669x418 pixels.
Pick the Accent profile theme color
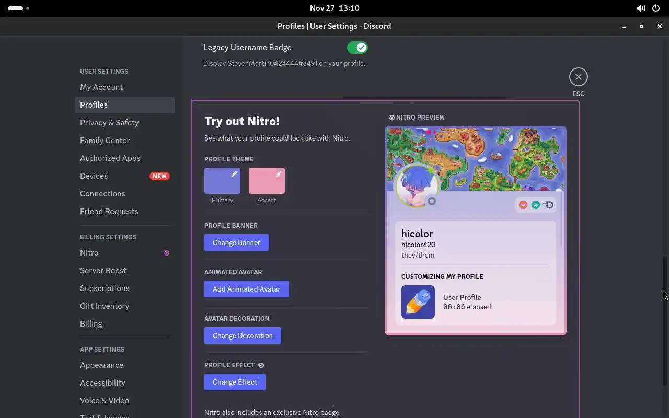point(267,181)
